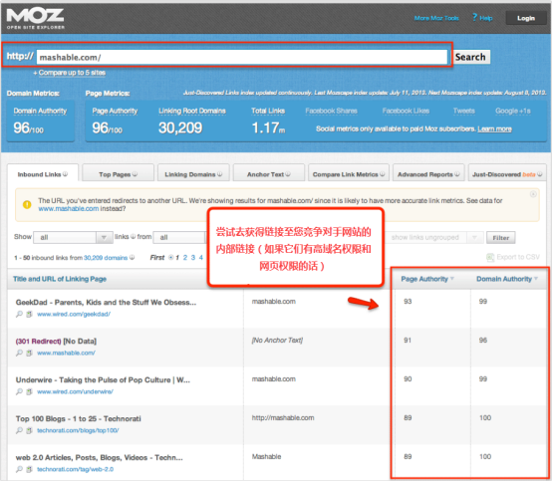Click 'Learn more' social metrics link
Image resolution: width=552 pixels, height=481 pixels.
[494, 128]
